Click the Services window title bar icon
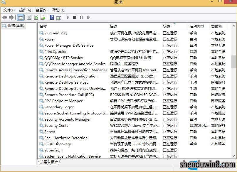 pyautogui.click(x=4, y=2)
